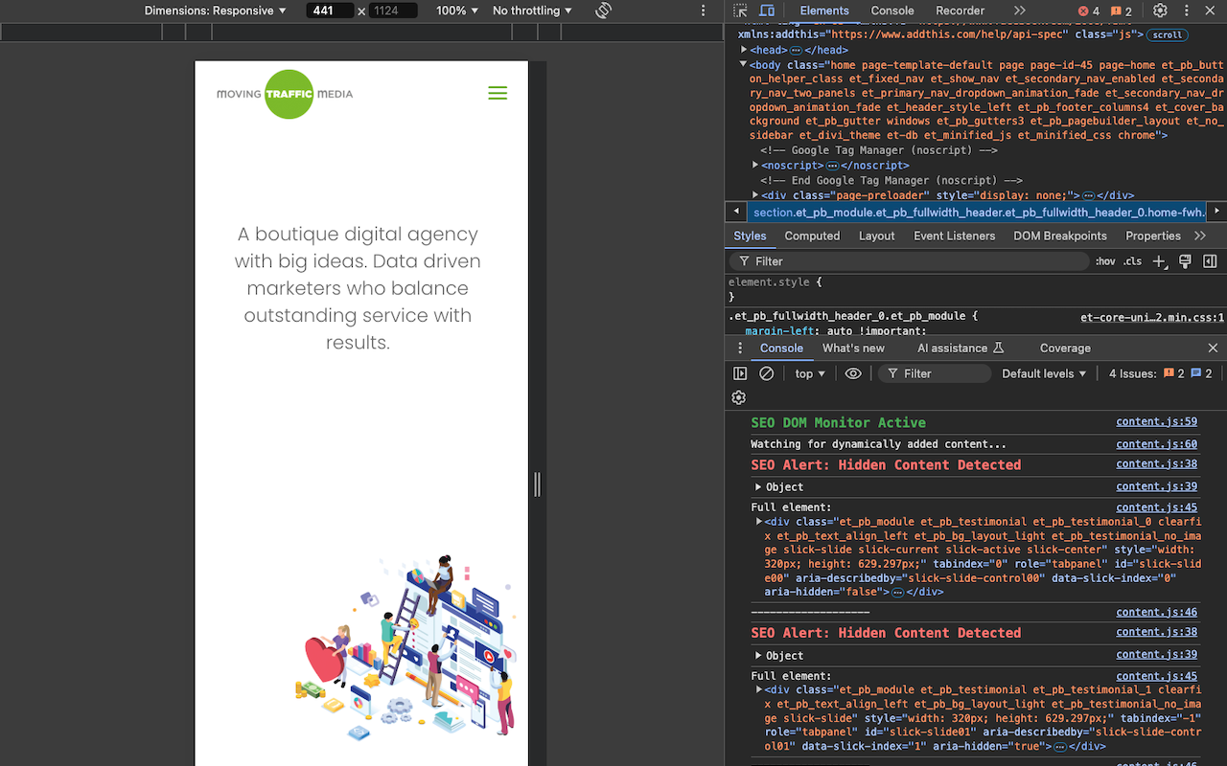Open DevTools settings gear
1227x766 pixels.
point(1160,11)
